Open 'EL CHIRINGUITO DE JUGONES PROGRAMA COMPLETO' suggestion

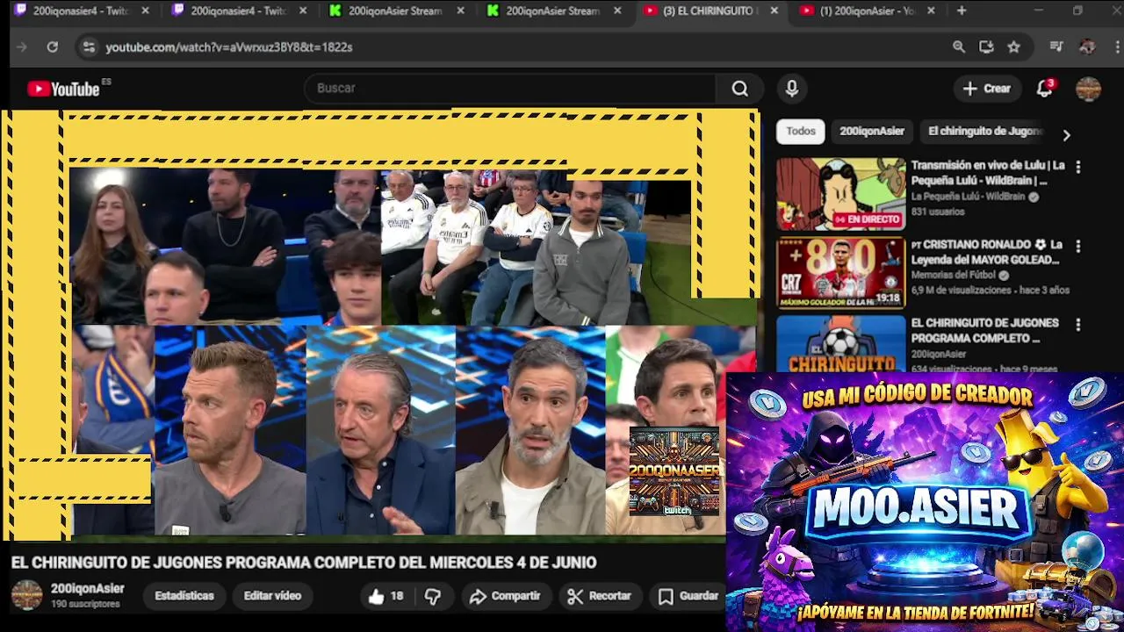pyautogui.click(x=984, y=331)
